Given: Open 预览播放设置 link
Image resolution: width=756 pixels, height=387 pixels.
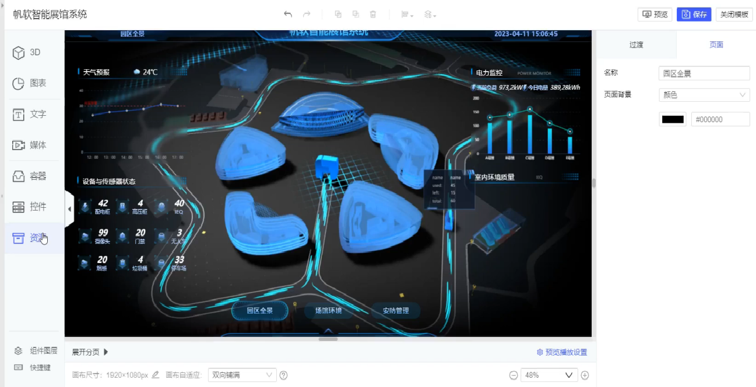Looking at the screenshot, I should [x=562, y=352].
